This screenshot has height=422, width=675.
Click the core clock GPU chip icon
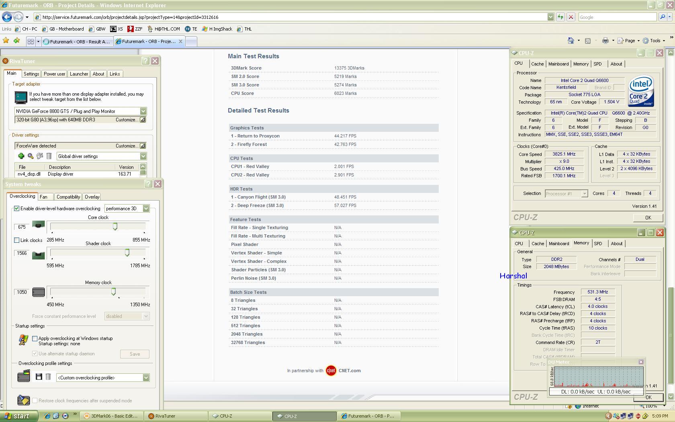tap(38, 225)
